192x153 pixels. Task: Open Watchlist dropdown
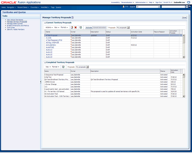[x=45, y=7]
